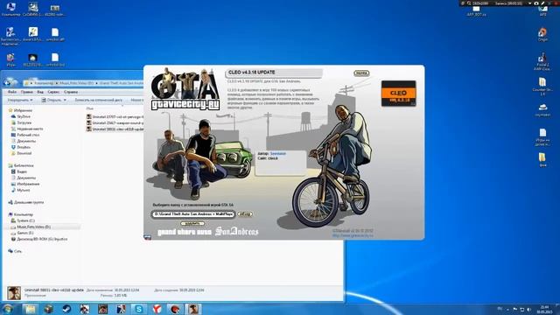Click the GTA SA install path field
The image size is (560, 315).
[193, 213]
